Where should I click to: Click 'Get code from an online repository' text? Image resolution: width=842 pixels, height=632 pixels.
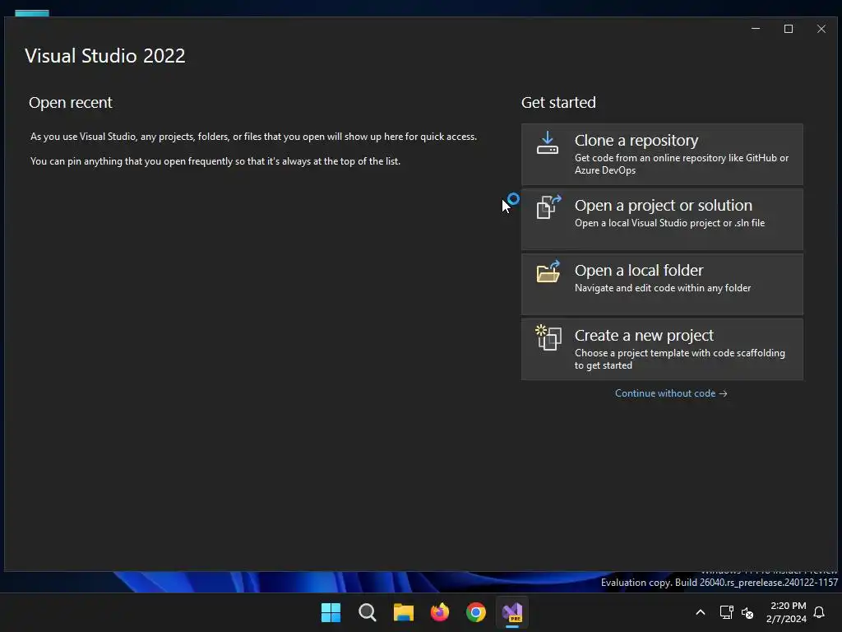coord(682,164)
